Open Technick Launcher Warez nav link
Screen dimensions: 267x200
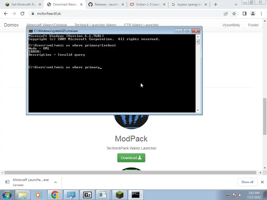(x=95, y=25)
